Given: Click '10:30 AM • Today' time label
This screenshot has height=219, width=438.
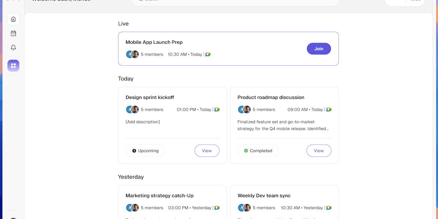Looking at the screenshot, I should [185, 54].
